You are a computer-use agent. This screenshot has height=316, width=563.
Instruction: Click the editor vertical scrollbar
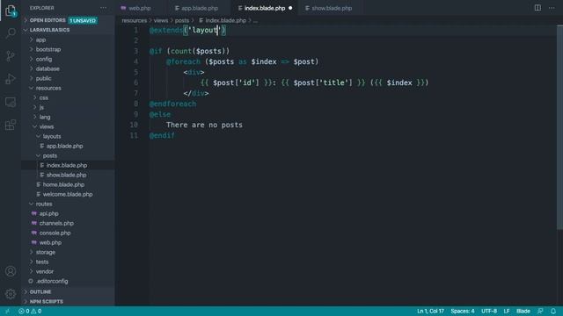[x=559, y=127]
